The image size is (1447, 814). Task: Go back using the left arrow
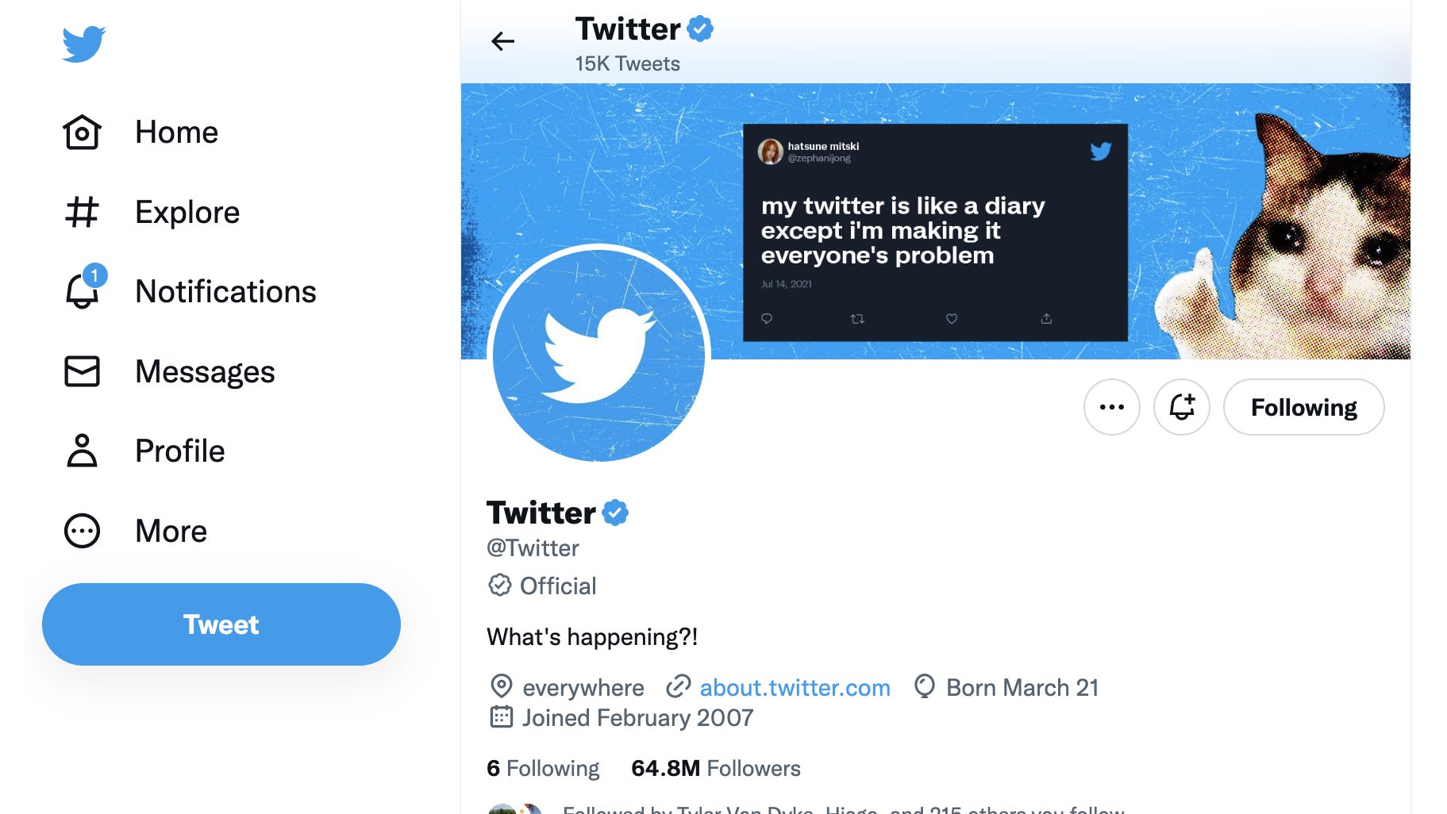pyautogui.click(x=503, y=41)
